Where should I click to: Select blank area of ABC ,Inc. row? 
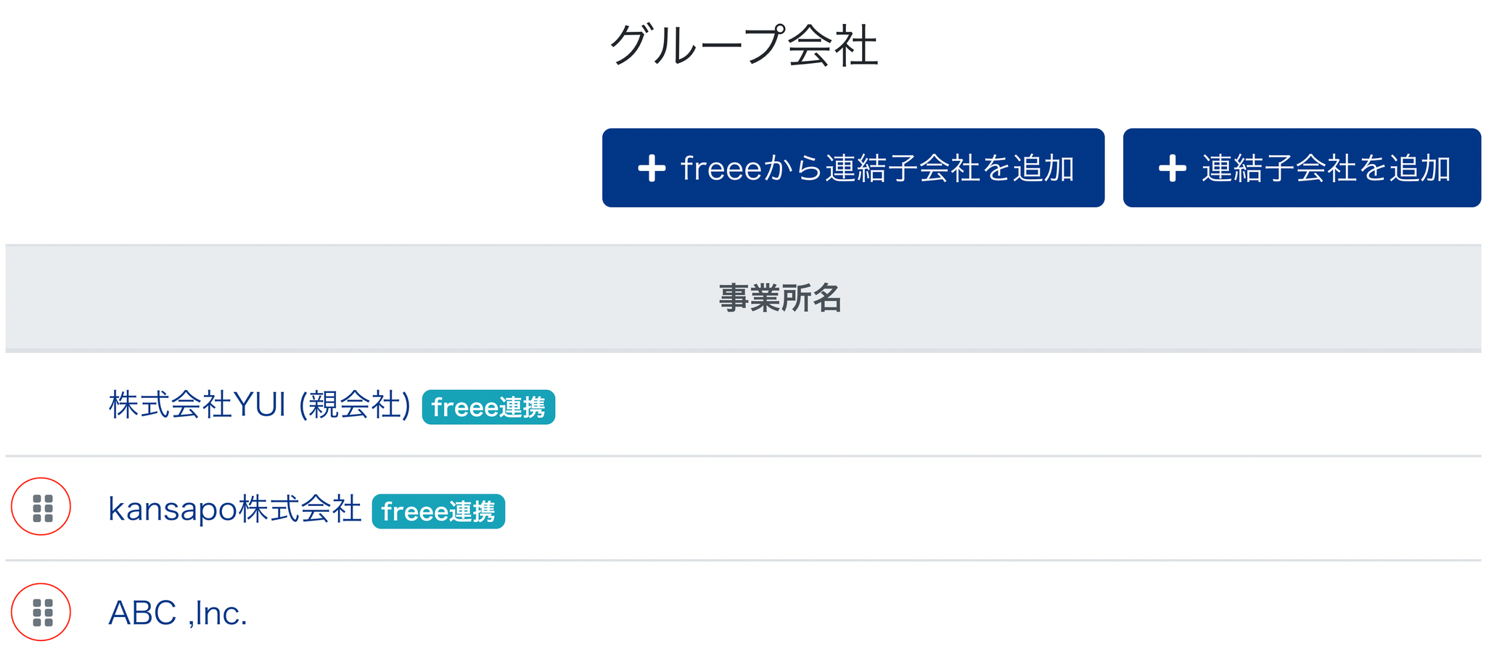point(943,613)
